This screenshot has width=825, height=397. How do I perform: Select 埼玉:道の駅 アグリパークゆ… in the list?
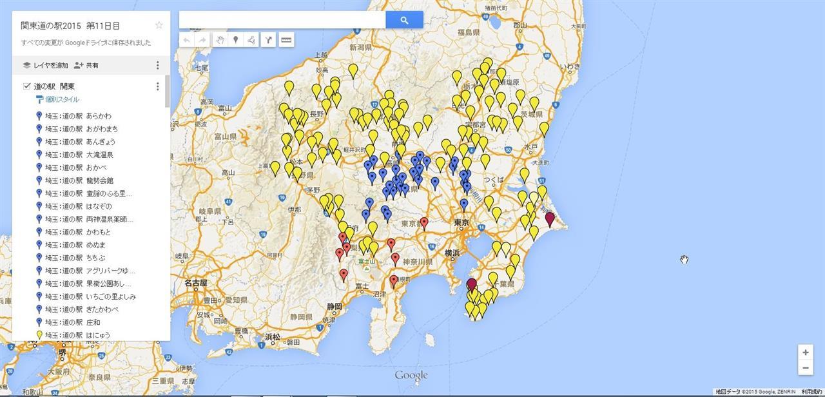tap(91, 271)
